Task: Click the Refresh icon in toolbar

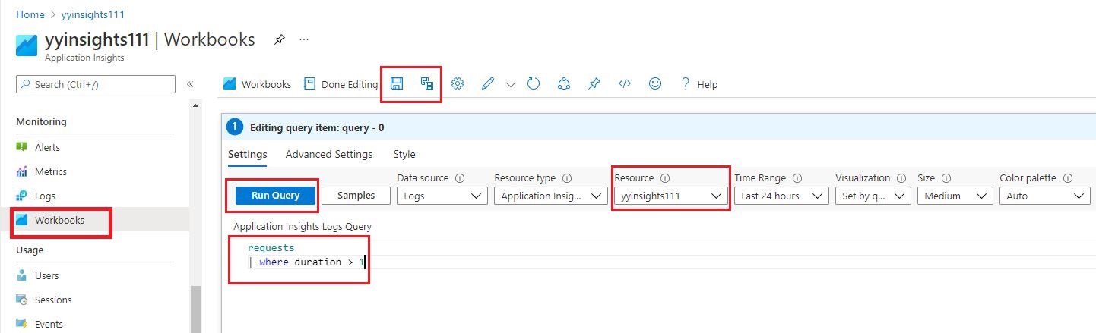Action: point(533,84)
